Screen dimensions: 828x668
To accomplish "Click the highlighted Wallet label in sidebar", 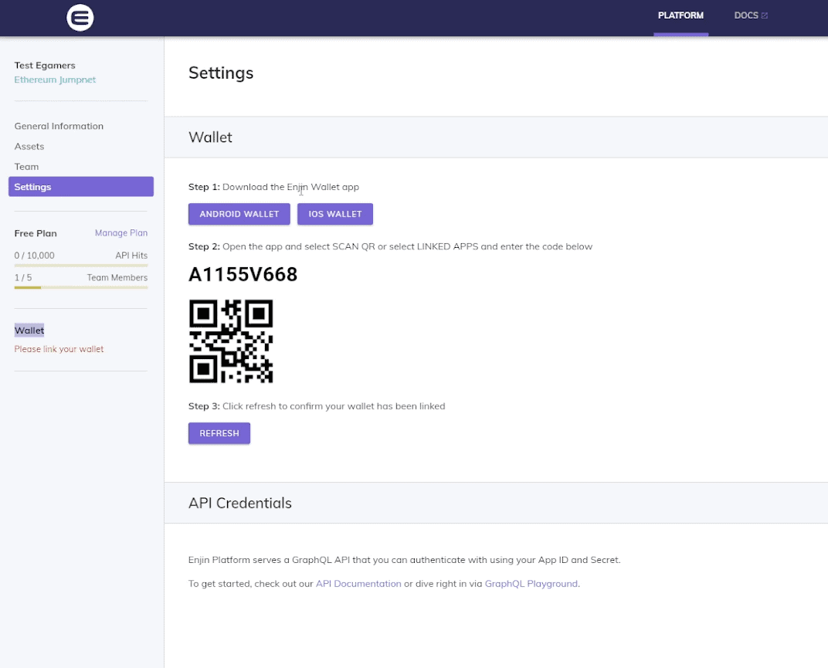I will coord(29,330).
